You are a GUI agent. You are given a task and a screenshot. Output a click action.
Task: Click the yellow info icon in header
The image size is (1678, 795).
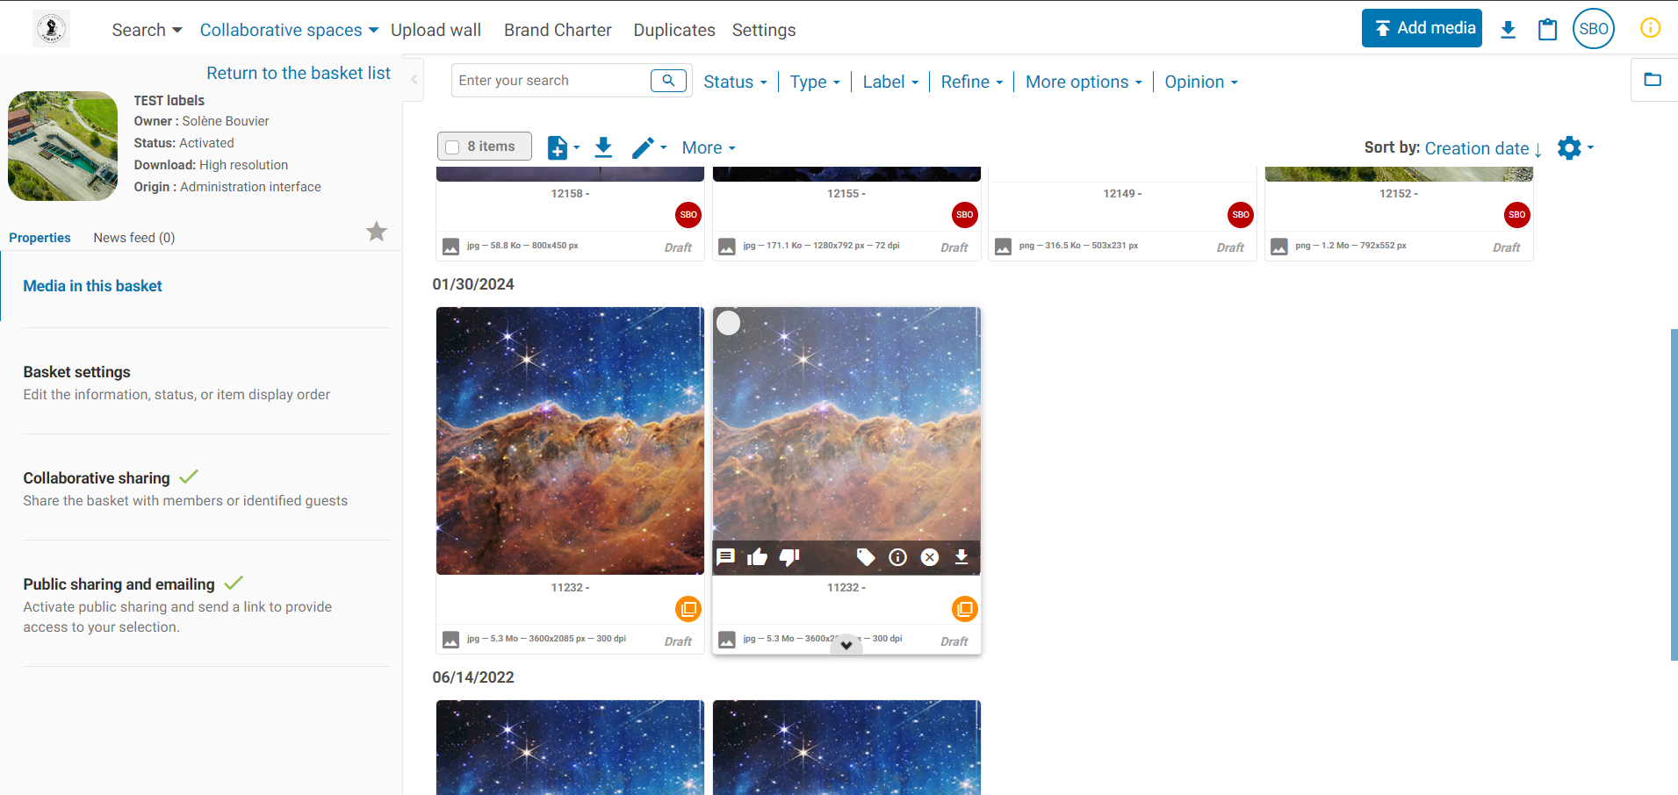click(x=1650, y=28)
